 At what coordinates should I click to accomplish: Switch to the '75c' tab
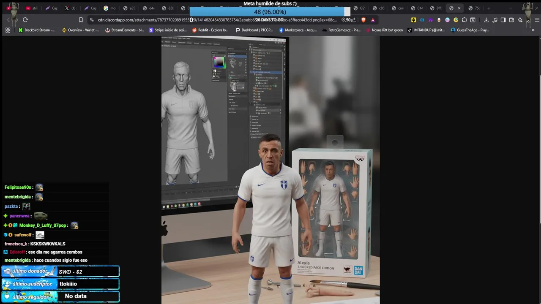474,8
